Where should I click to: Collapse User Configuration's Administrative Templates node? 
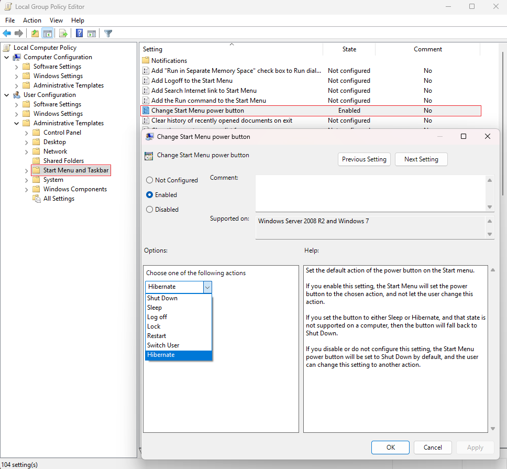[x=16, y=123]
